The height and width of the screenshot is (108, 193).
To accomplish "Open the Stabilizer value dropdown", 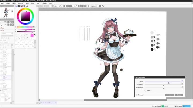I will coord(100,6).
